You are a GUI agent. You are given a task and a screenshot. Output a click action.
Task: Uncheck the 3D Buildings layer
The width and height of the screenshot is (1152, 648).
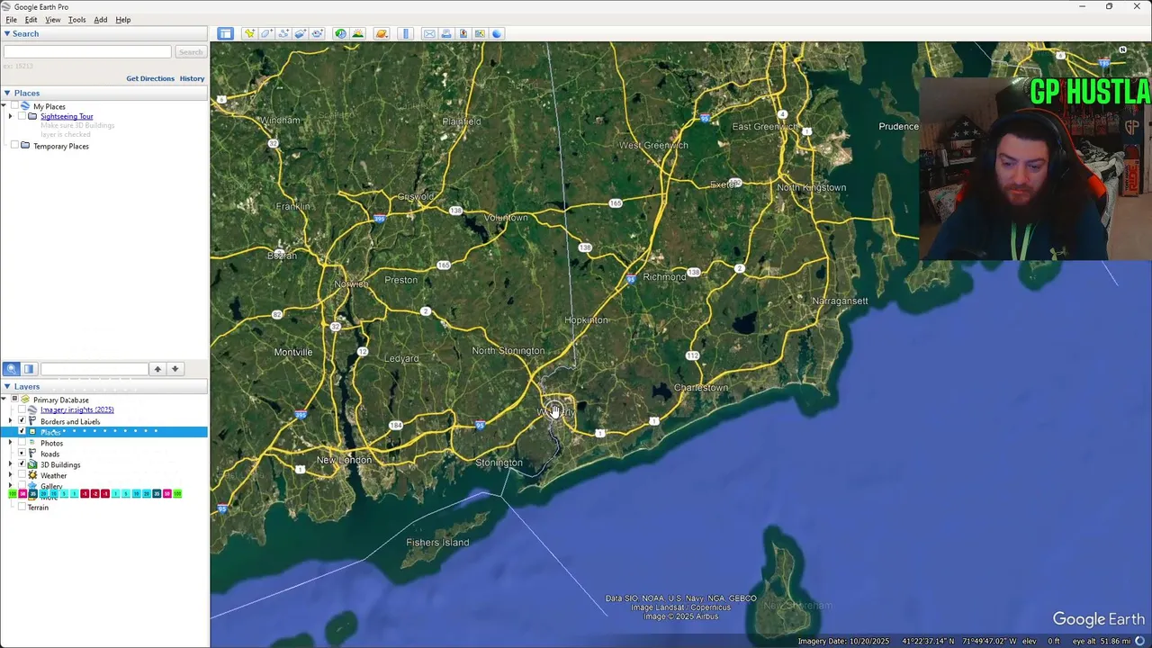(22, 464)
